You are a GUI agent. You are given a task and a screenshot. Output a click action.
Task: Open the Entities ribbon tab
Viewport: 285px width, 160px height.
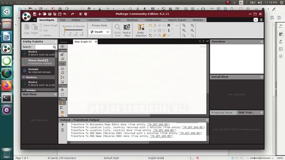pos(76,20)
